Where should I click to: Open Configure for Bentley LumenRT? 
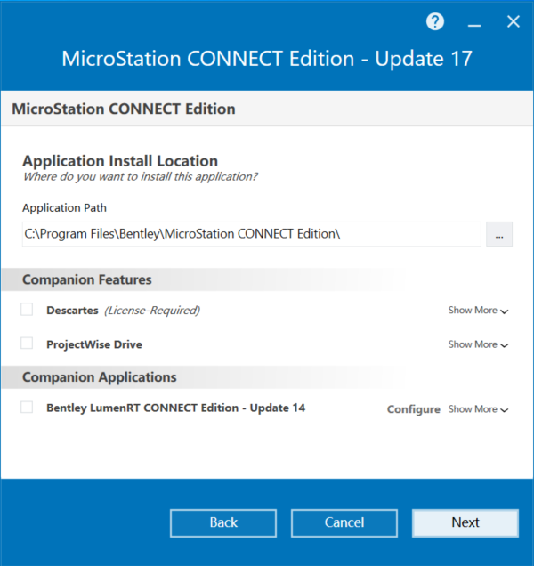[414, 409]
